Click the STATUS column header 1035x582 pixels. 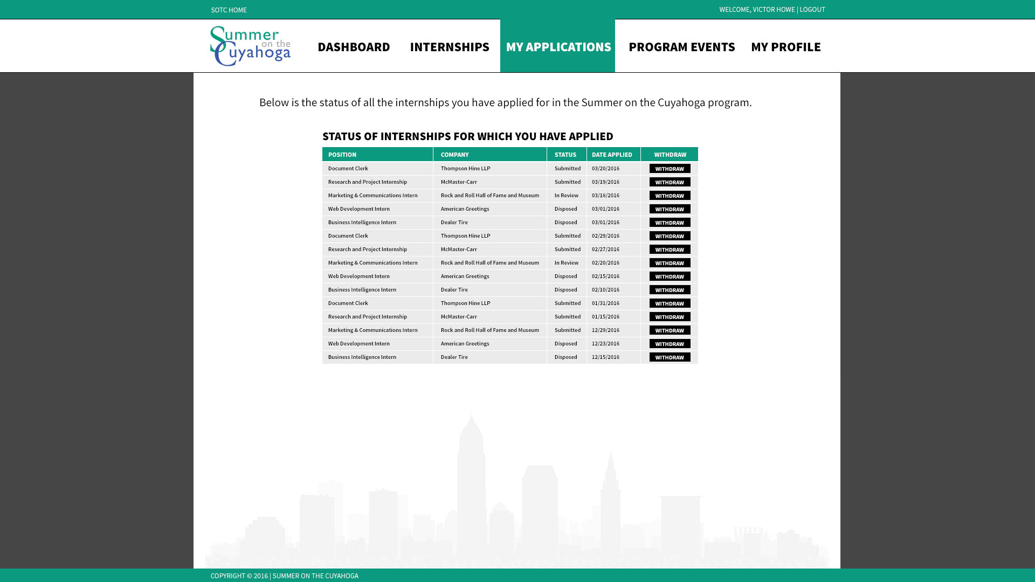point(565,155)
